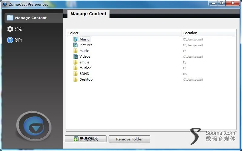Click the music2 folder icon

[75, 68]
